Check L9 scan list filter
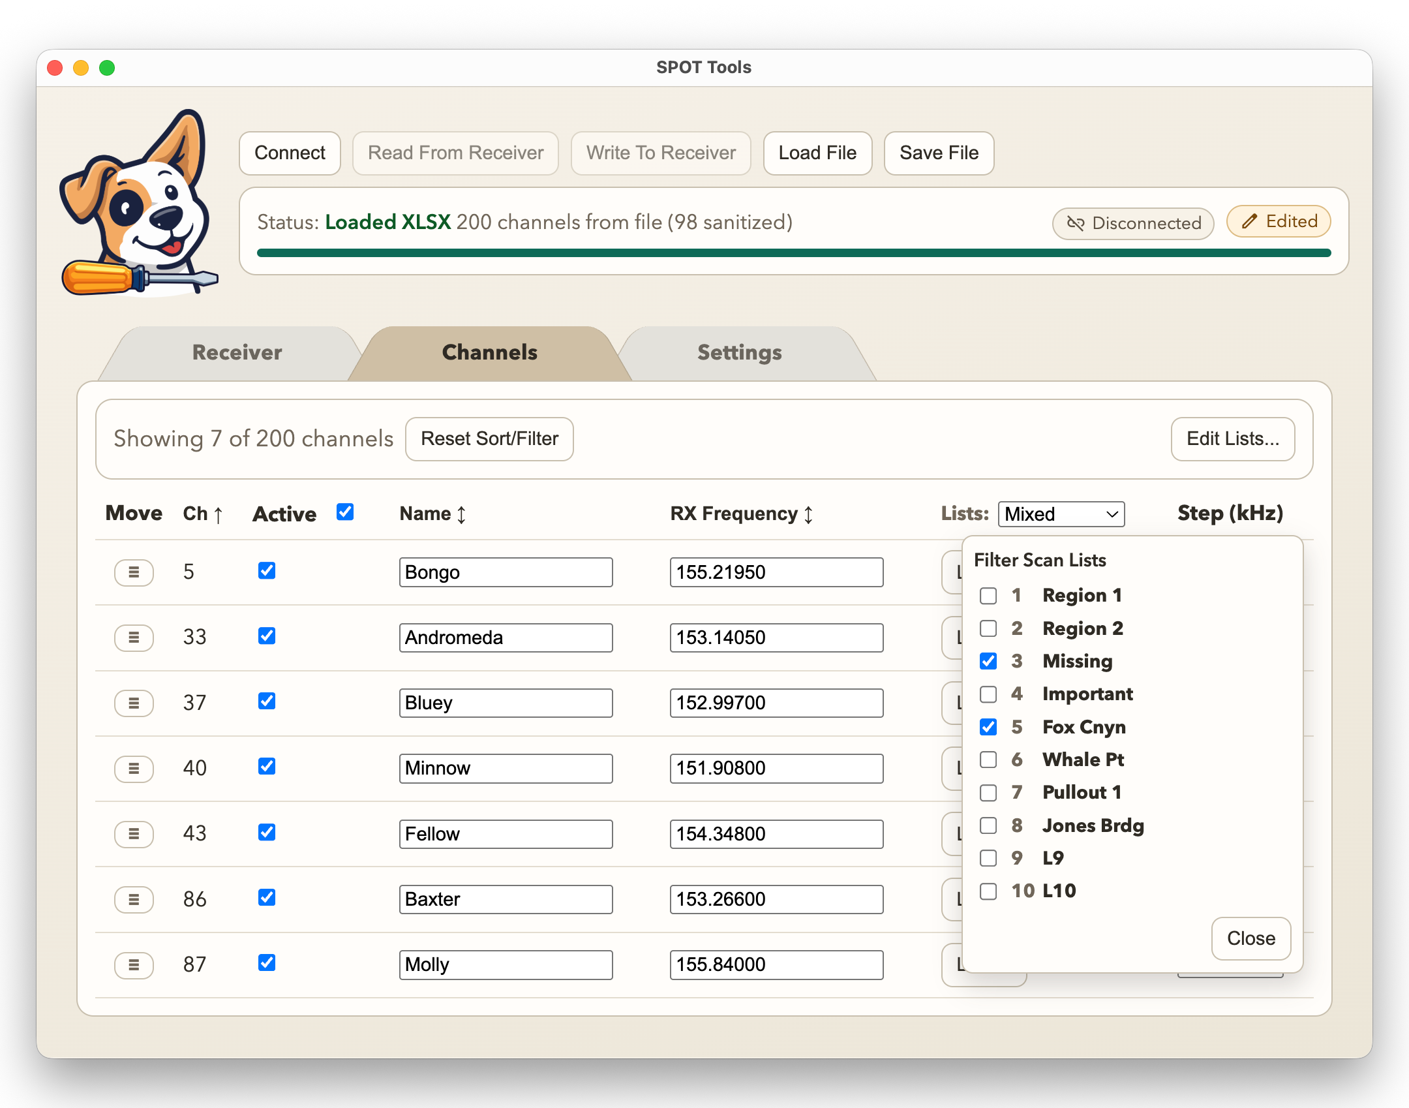Screen dimensions: 1409x1108 click(x=988, y=858)
